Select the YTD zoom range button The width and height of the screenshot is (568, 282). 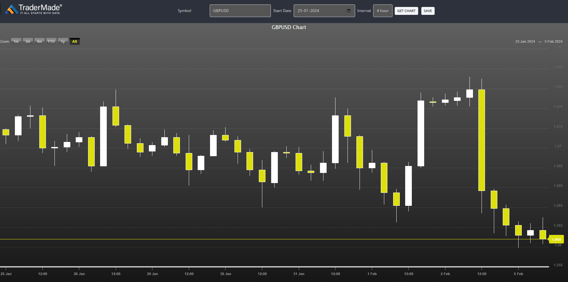coord(51,41)
